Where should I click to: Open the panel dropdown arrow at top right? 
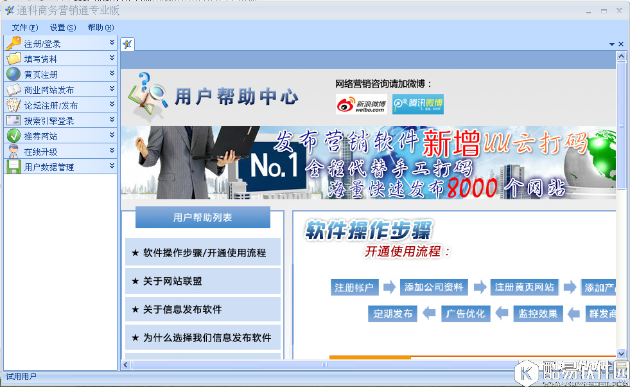click(611, 44)
